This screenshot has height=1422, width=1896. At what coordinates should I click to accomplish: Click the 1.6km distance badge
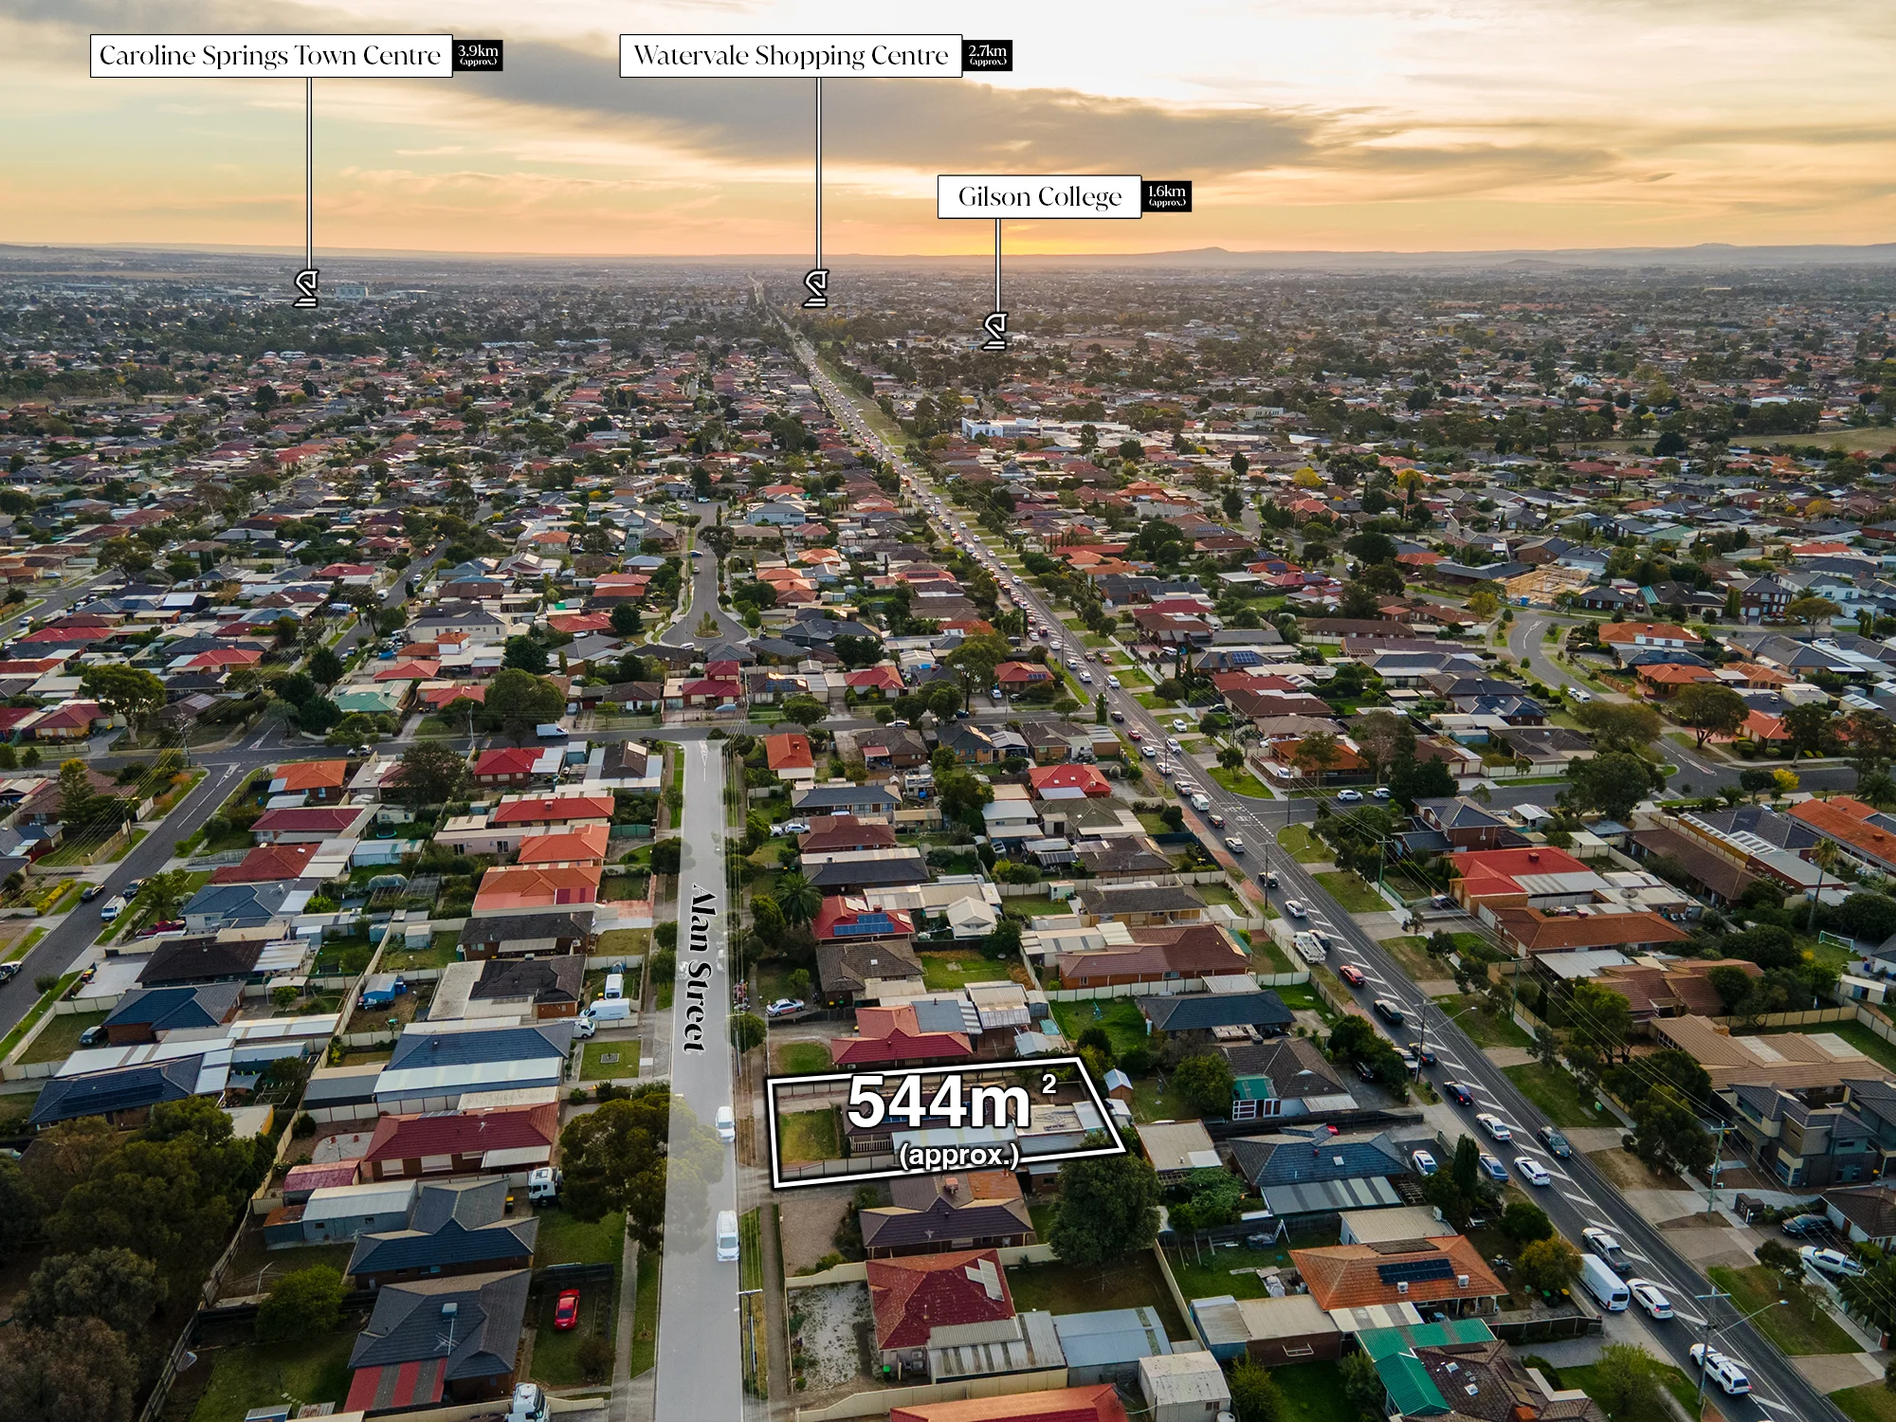(x=1166, y=195)
